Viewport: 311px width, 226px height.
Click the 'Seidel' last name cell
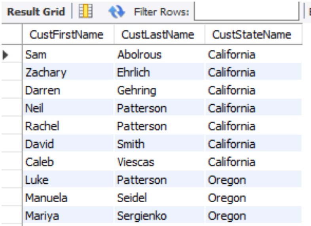pos(159,197)
